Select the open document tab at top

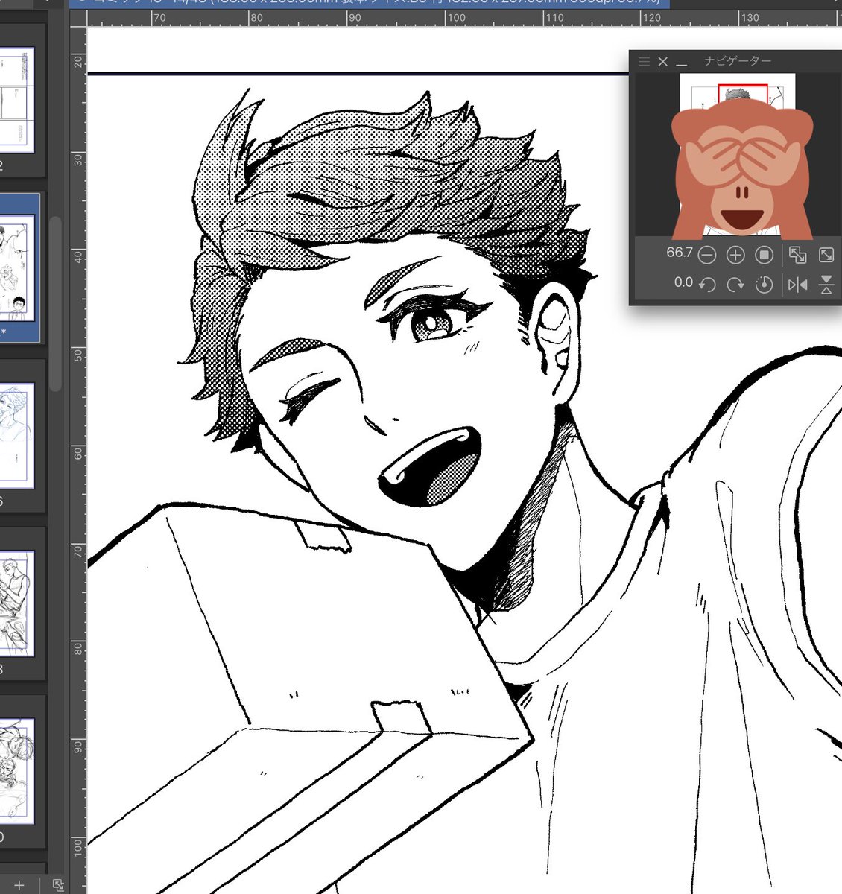pyautogui.click(x=370, y=4)
